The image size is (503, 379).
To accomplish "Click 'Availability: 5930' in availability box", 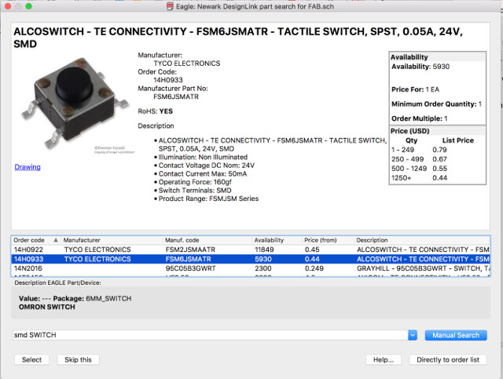I will point(420,67).
